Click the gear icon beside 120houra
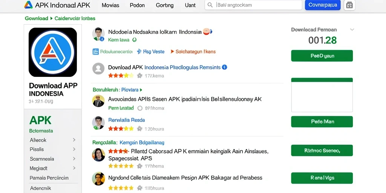Viewport: 386px width, 193px height. point(139,129)
